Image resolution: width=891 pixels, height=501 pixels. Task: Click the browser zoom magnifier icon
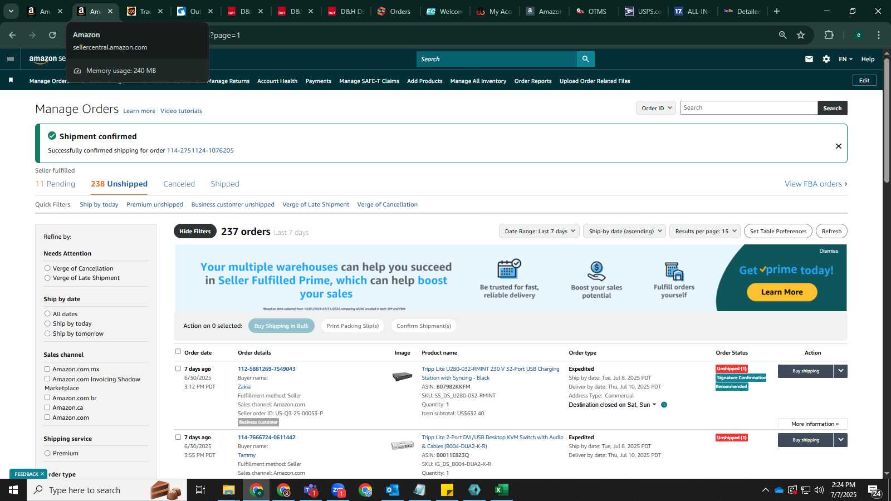click(x=782, y=35)
